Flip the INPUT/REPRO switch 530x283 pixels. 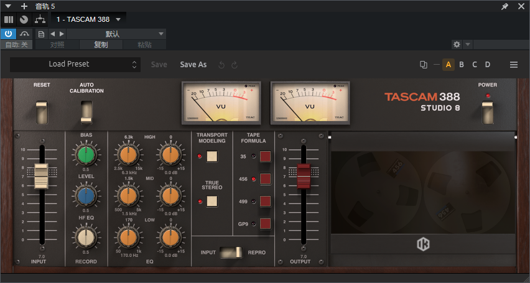[x=231, y=253]
